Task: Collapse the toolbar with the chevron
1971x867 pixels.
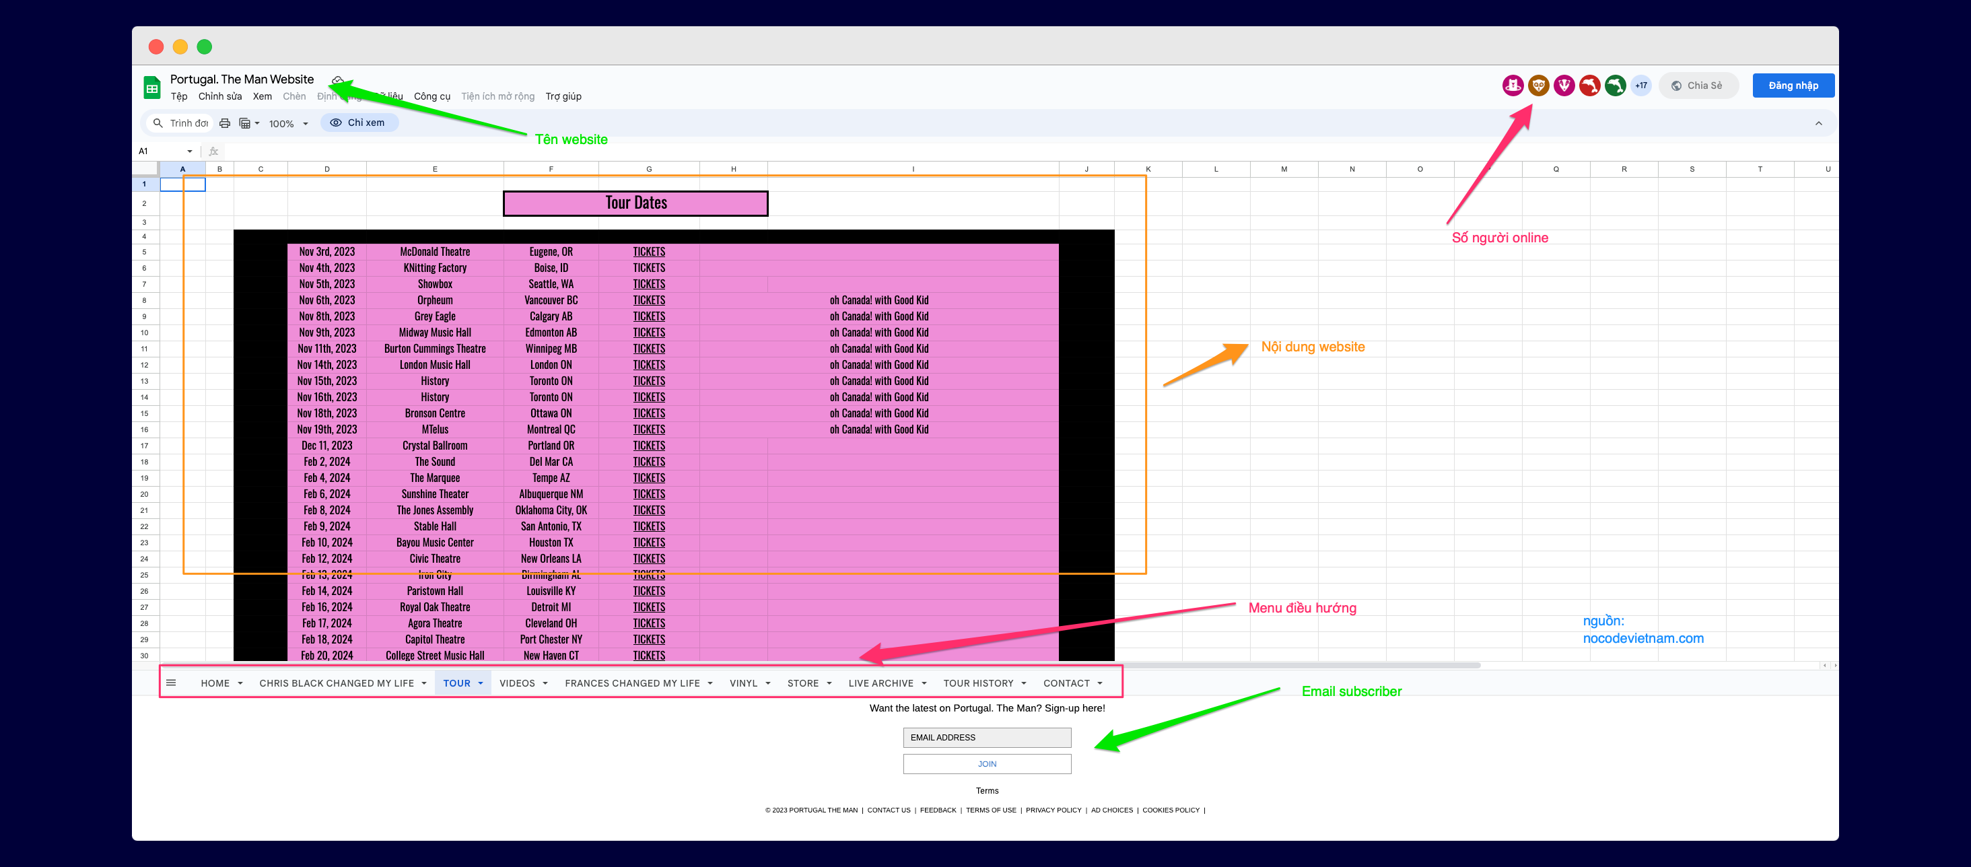Action: click(x=1818, y=123)
